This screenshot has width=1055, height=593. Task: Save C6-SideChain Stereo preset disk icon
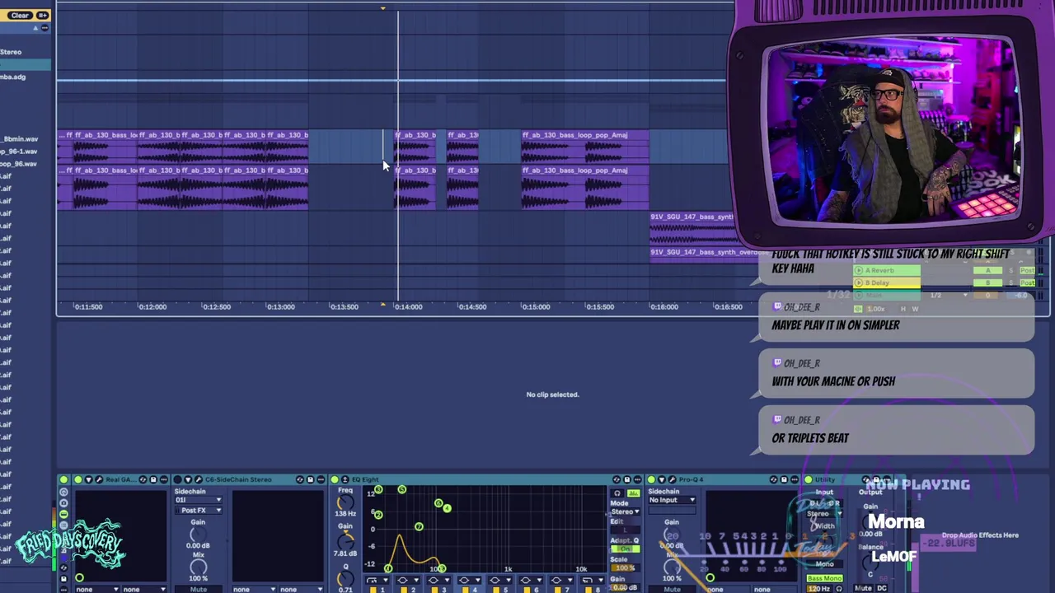pos(310,479)
